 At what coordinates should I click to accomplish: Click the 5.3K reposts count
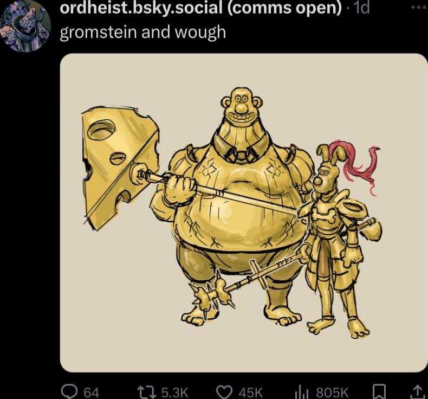[x=175, y=392]
